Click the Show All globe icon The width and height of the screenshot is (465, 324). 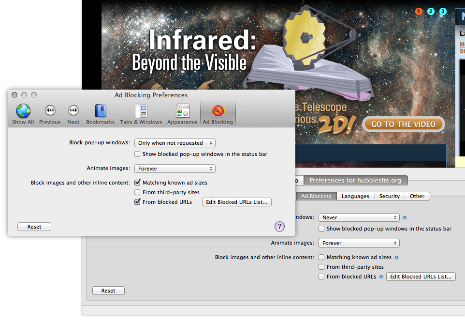click(x=23, y=111)
